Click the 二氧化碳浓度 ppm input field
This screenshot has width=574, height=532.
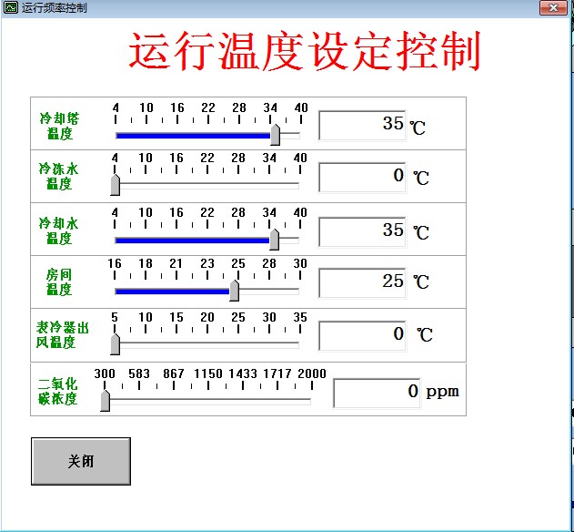tap(377, 393)
